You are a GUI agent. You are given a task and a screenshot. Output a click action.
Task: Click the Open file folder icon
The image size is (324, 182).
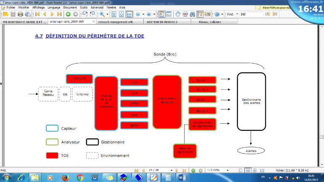[x=6, y=14]
